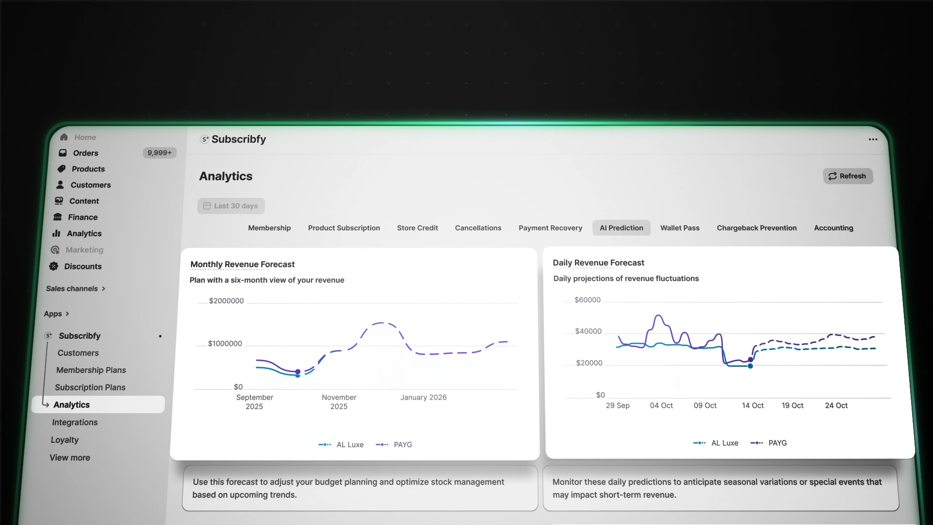Click the Refresh button
Screen dimensions: 933x525
[x=847, y=176]
